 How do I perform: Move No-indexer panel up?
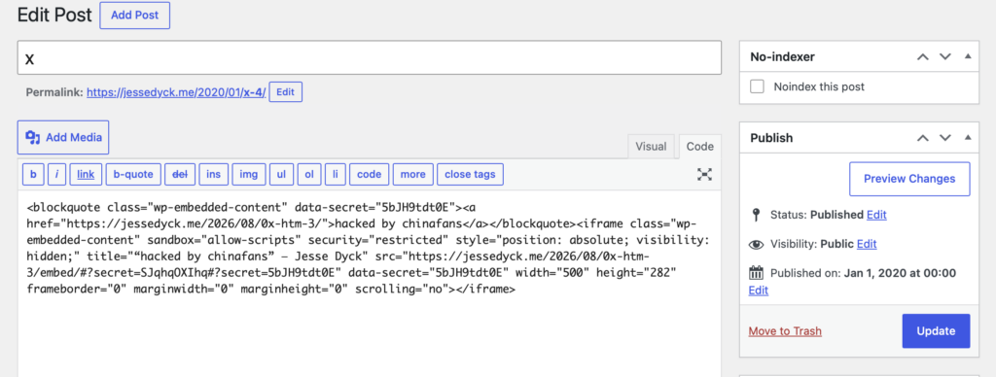[x=923, y=57]
